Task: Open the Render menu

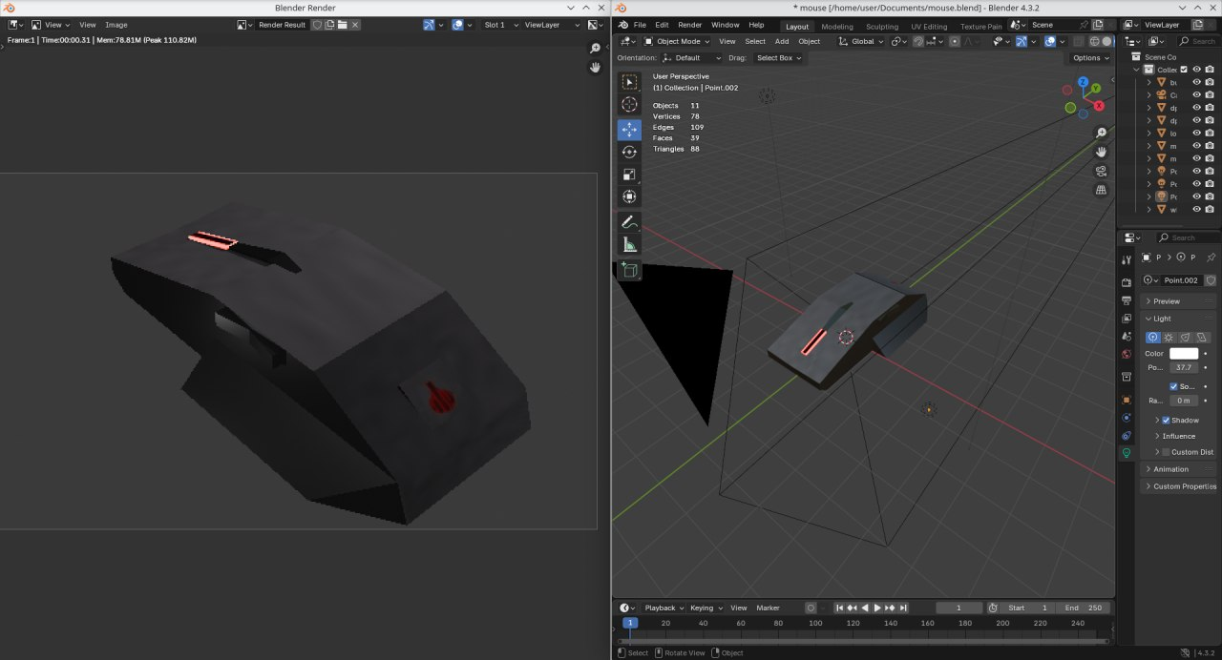Action: 689,25
